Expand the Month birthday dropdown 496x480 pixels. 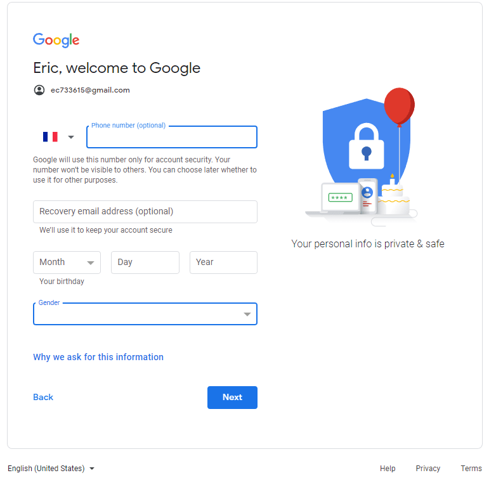[x=67, y=263]
